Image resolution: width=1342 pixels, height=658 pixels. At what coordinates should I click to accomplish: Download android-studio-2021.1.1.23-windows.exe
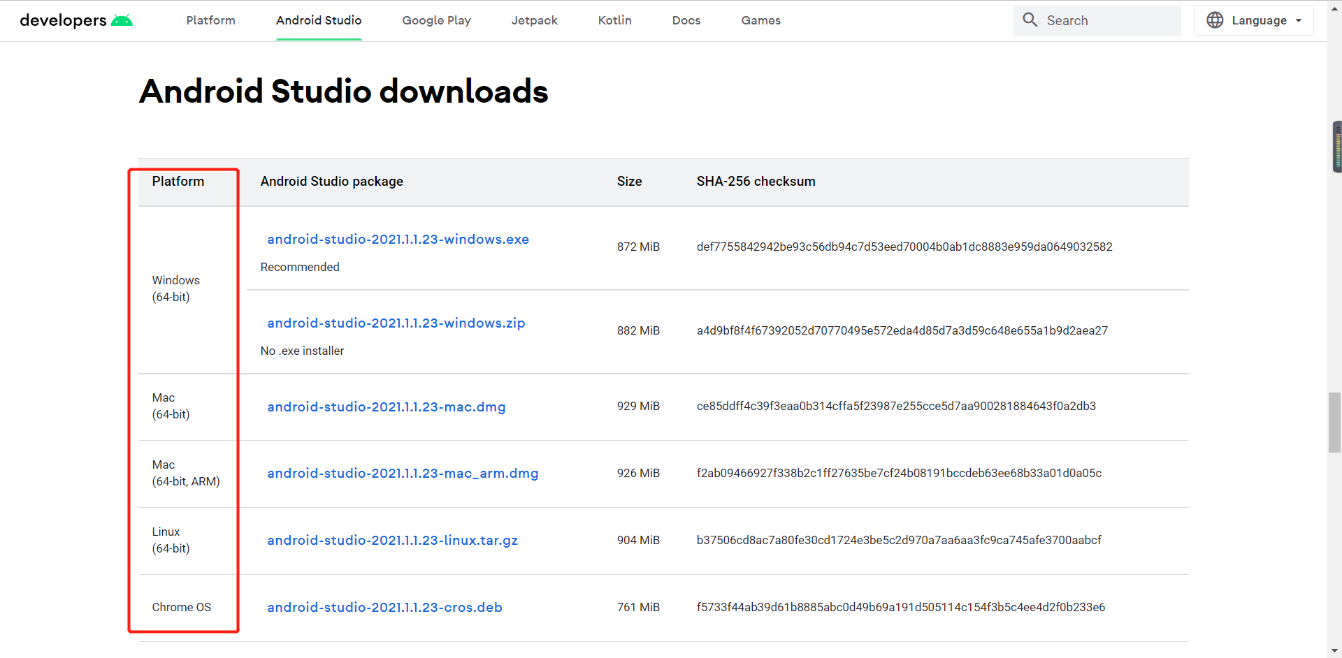pyautogui.click(x=398, y=239)
